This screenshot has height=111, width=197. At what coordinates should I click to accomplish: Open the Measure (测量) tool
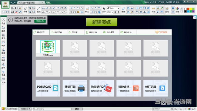[x=153, y=10]
